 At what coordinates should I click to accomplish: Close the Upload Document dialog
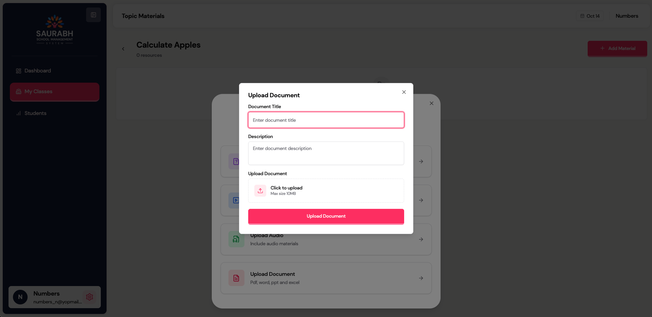(404, 92)
